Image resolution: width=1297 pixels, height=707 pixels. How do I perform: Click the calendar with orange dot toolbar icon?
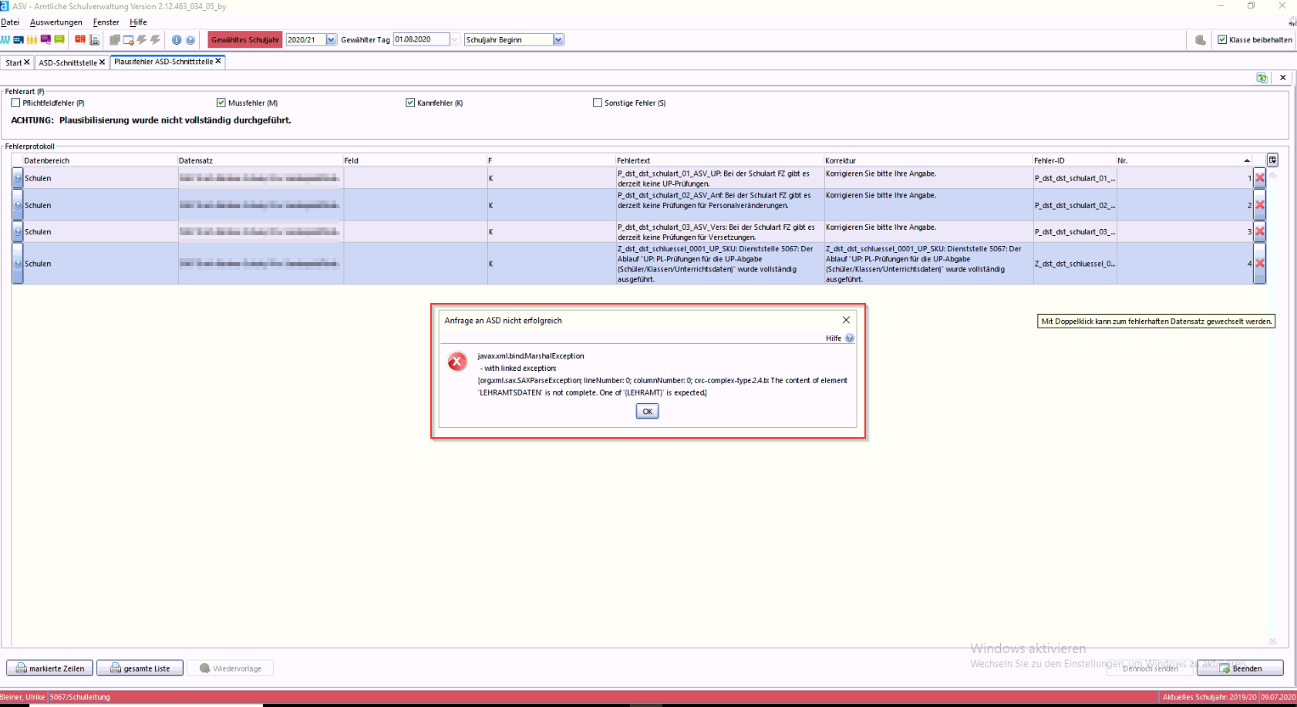(128, 39)
